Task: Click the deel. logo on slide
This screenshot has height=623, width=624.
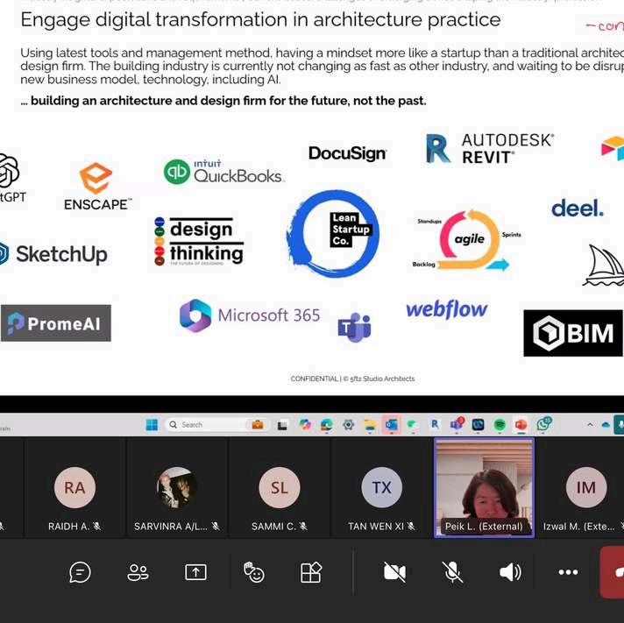Action: pyautogui.click(x=578, y=209)
